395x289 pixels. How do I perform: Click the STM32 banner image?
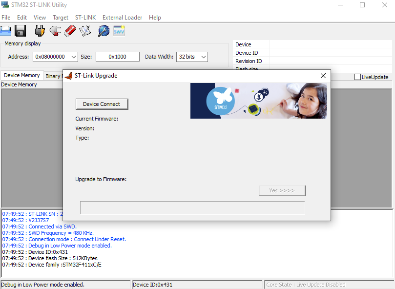(259, 101)
